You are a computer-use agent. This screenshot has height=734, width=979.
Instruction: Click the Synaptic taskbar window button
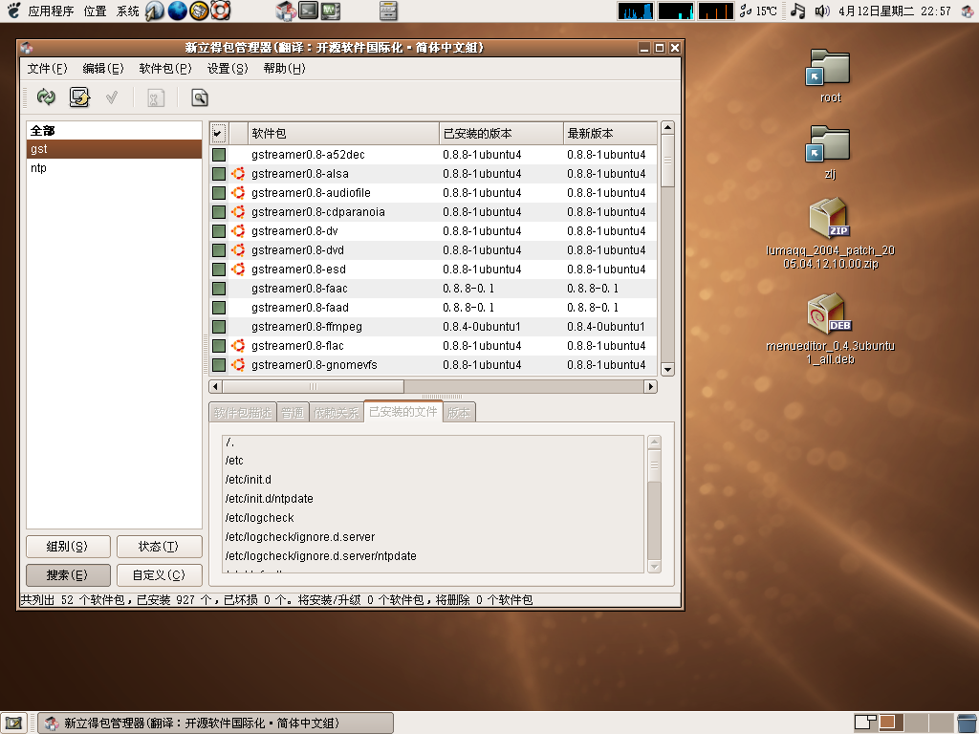(215, 723)
